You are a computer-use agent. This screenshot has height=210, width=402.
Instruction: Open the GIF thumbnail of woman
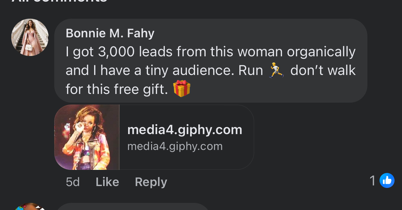[x=87, y=137]
